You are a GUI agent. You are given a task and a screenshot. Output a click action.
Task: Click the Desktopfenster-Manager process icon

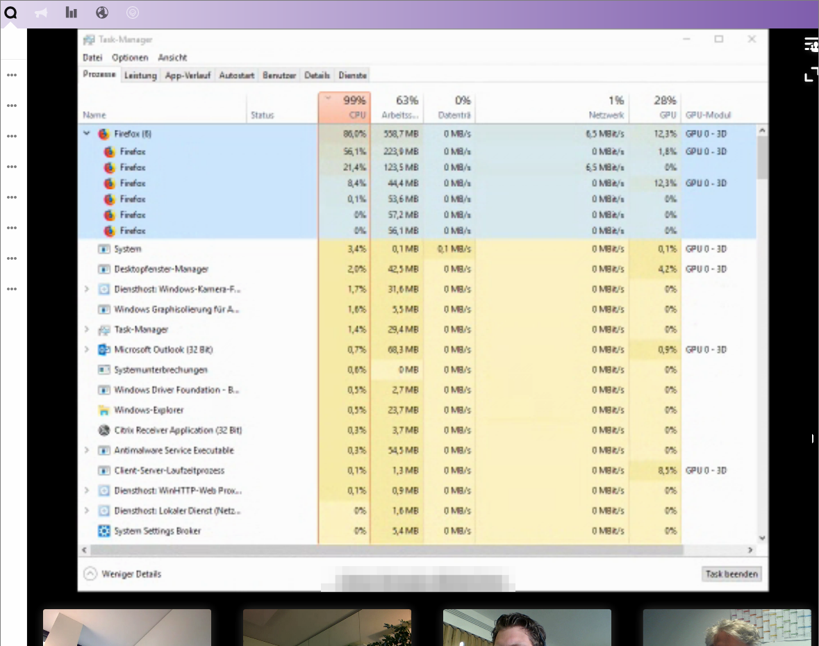coord(104,270)
